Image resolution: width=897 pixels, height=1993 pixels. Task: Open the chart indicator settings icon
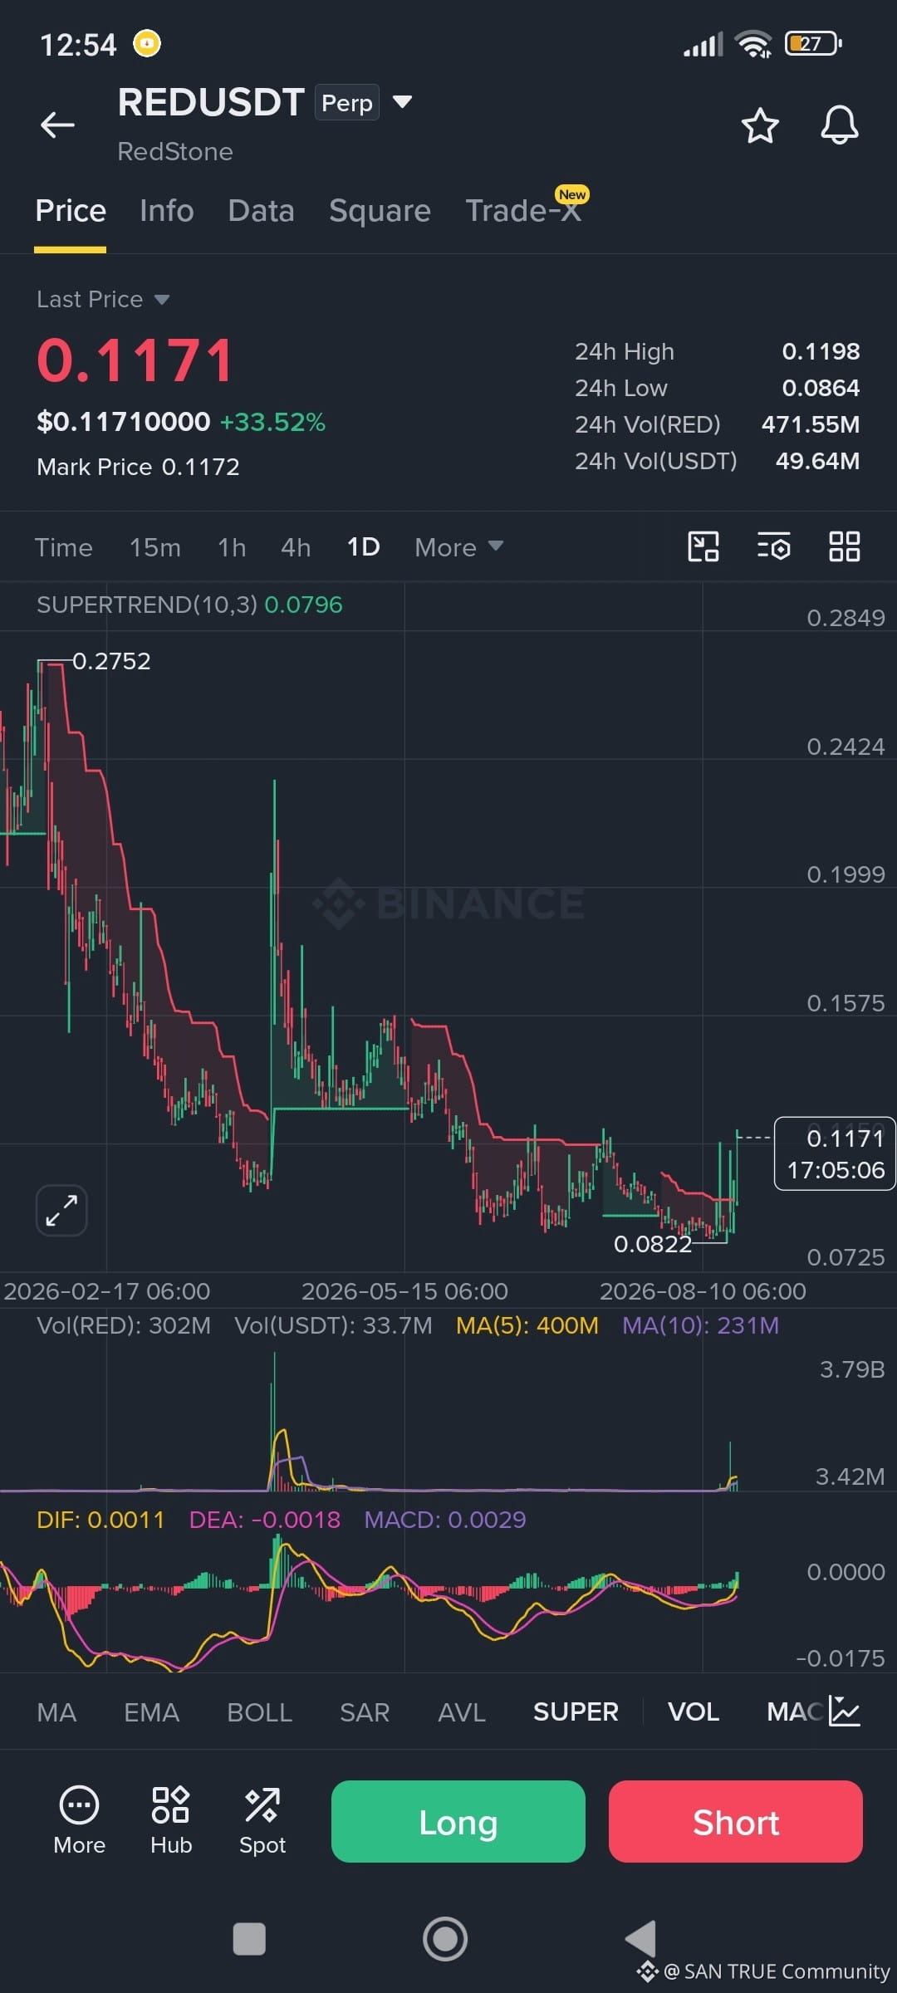click(x=773, y=546)
